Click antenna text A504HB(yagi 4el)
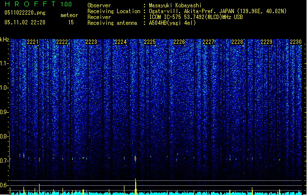Image resolution: width=307 pixels, height=195 pixels. (172, 23)
